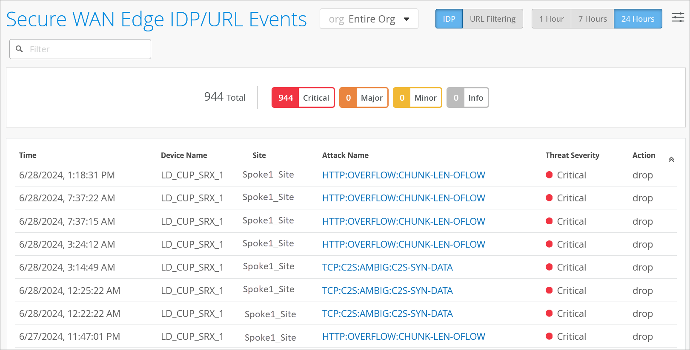690x350 pixels.
Task: Open the table settings sliders icon
Action: 678,18
